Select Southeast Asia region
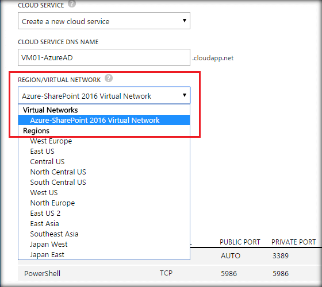Image resolution: width=322 pixels, height=287 pixels. [104, 234]
